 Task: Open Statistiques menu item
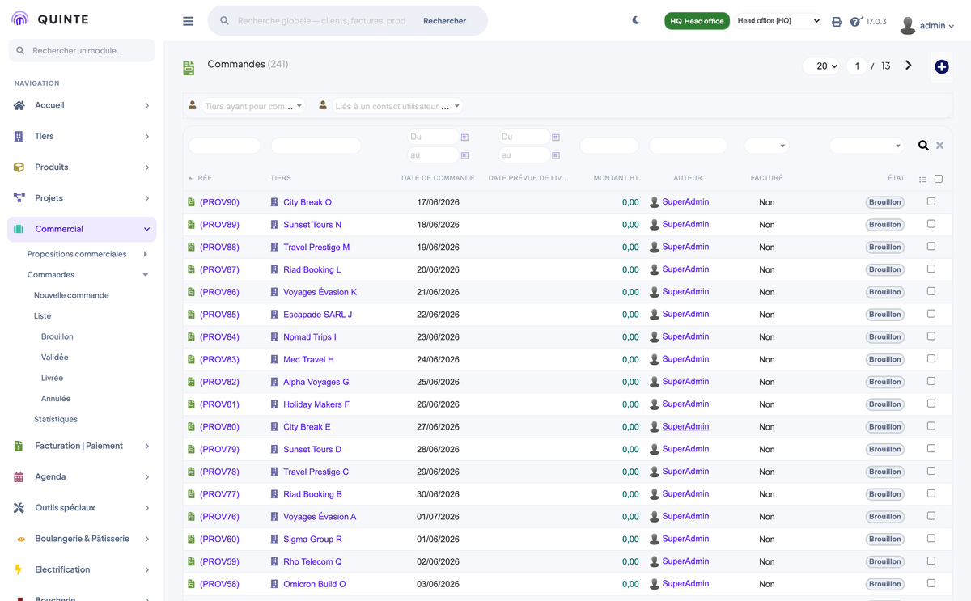pos(56,419)
